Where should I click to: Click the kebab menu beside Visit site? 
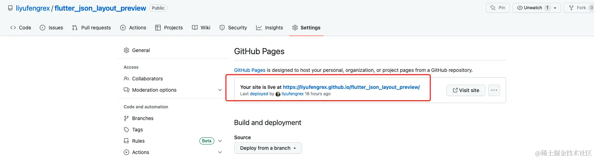[x=494, y=90]
